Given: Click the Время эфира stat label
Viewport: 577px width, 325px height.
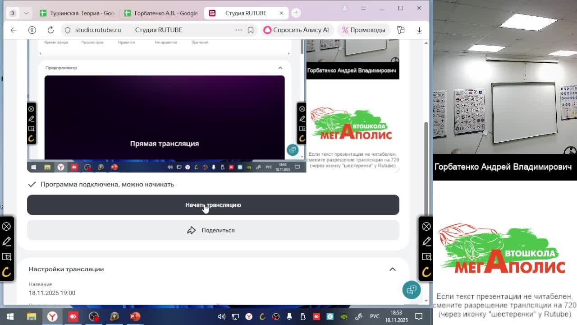Looking at the screenshot, I should pyautogui.click(x=56, y=42).
